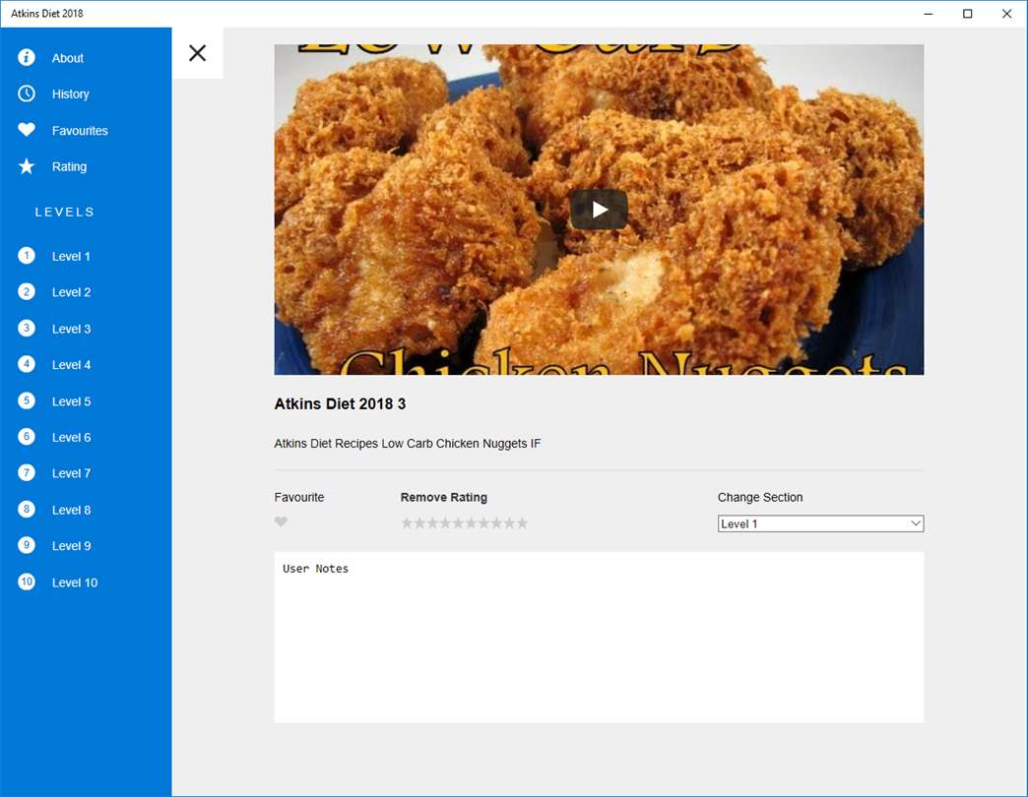Select the Level 3 label

tap(72, 330)
